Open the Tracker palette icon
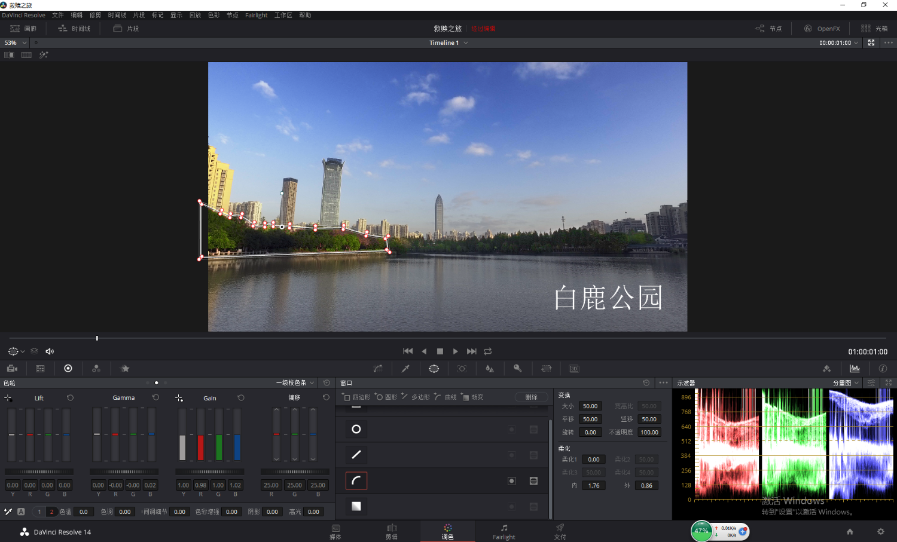Screen dimensions: 897x542 [x=462, y=369]
